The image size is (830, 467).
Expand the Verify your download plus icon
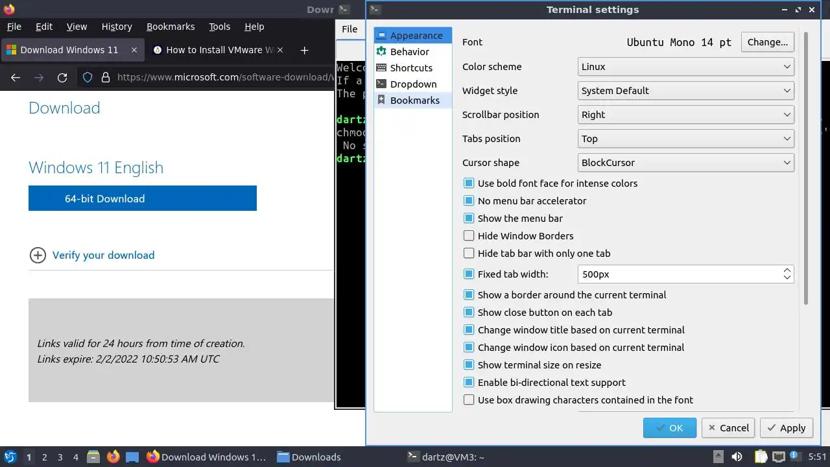click(x=38, y=255)
